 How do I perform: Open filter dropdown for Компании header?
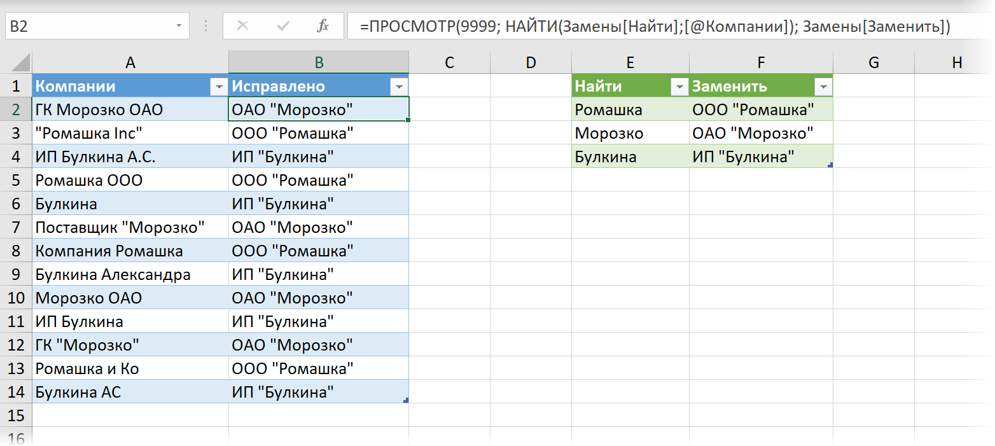click(219, 87)
